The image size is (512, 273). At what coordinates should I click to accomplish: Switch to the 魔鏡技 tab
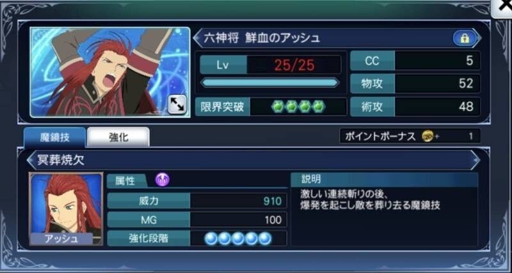(x=54, y=137)
